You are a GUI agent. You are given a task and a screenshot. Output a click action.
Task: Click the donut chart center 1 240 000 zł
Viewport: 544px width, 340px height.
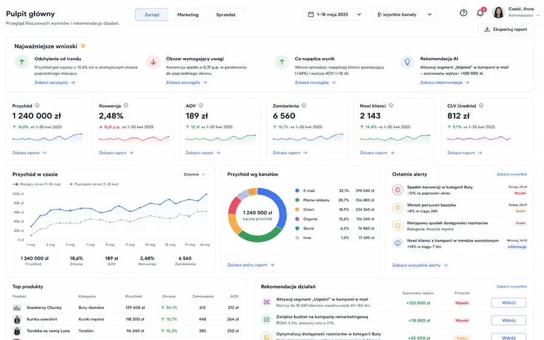257,213
